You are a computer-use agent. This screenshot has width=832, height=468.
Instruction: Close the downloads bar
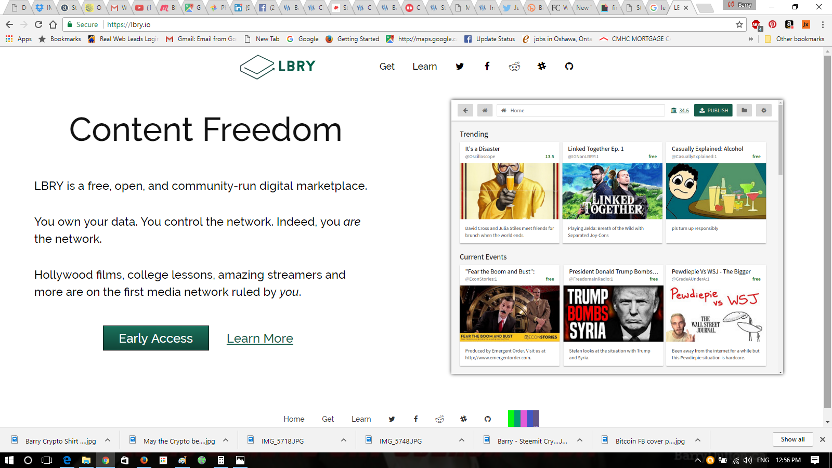(x=823, y=439)
